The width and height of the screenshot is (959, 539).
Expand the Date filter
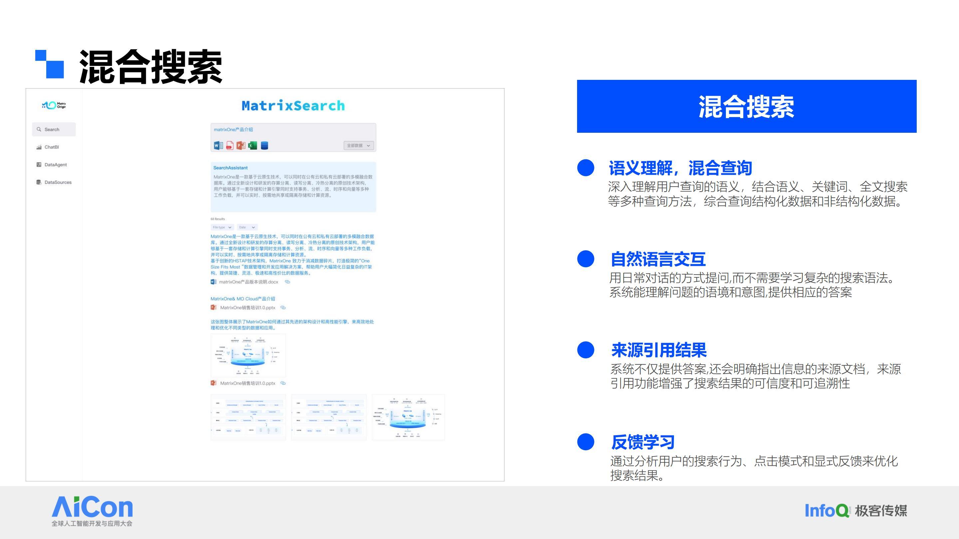pos(247,227)
